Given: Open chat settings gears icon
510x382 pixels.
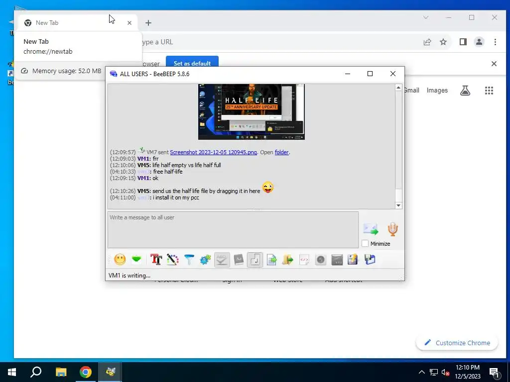Looking at the screenshot, I should (x=205, y=260).
